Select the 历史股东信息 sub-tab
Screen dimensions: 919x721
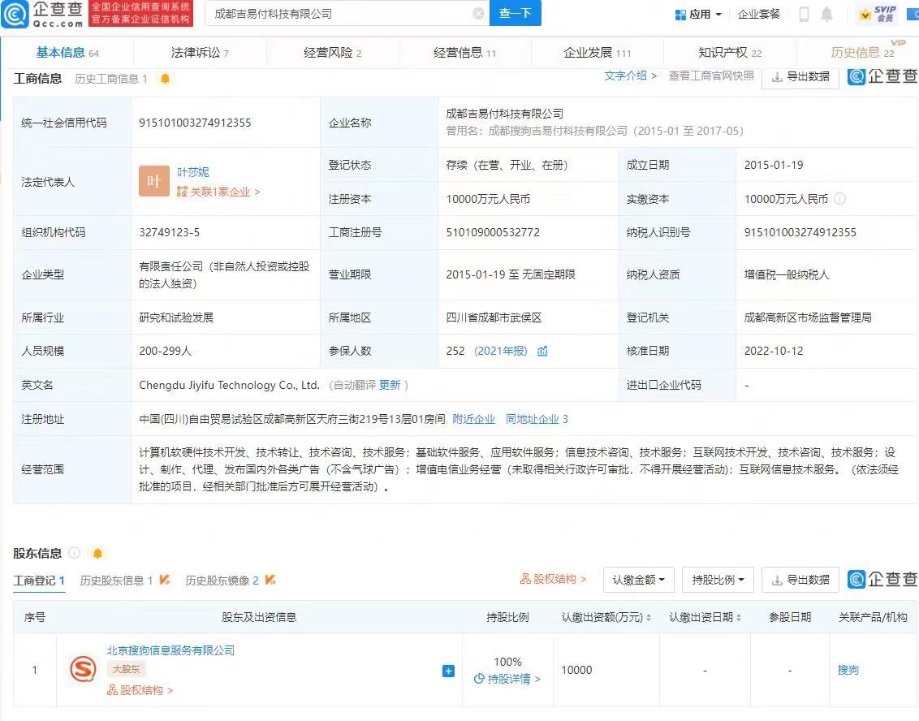[x=116, y=581]
